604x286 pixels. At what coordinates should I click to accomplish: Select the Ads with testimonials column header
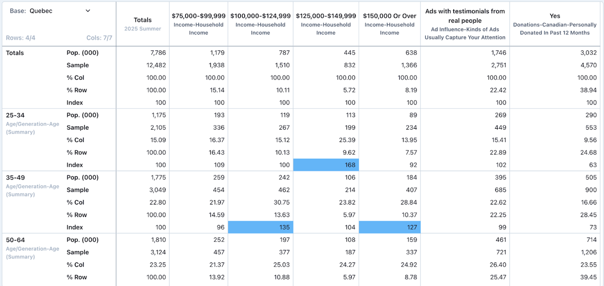[x=465, y=24]
